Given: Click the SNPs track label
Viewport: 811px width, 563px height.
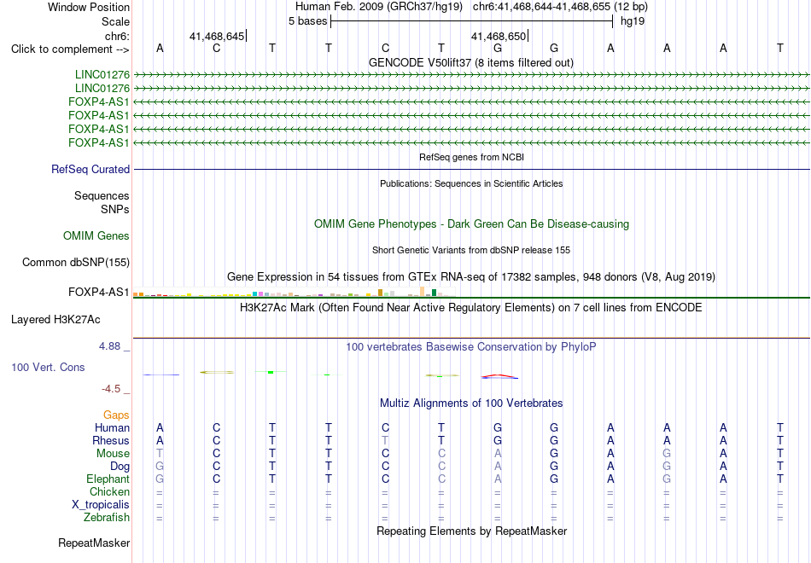Looking at the screenshot, I should click(115, 209).
